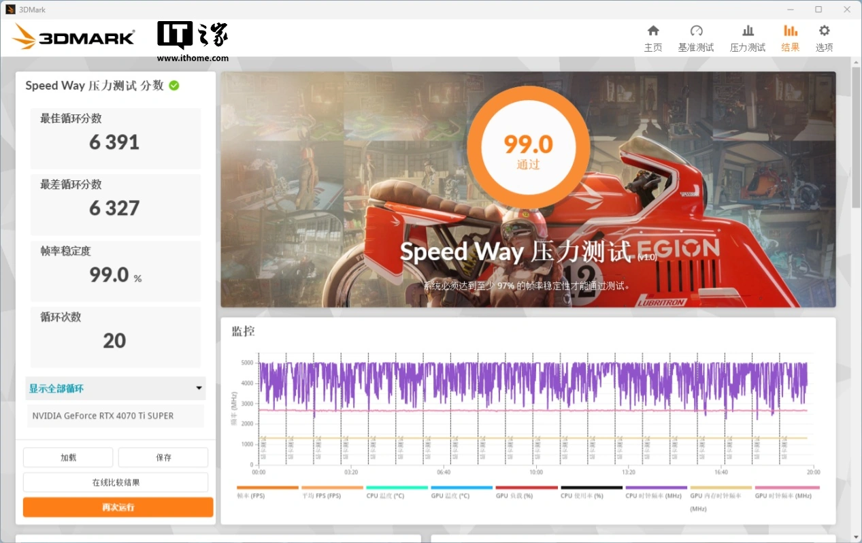
Task: Click the purple CPU 时钟频率 legend swatch
Action: point(657,487)
